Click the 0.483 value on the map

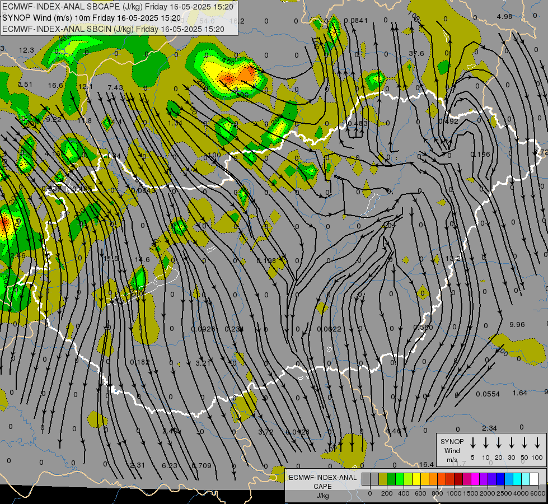pos(358,123)
